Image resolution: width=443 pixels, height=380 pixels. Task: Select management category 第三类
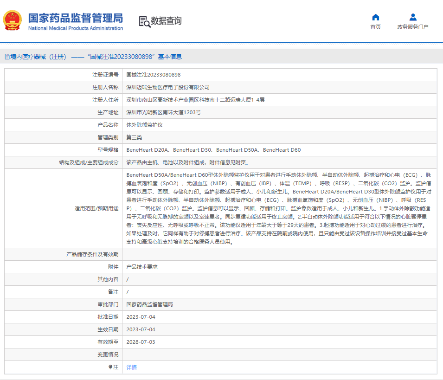(134, 137)
